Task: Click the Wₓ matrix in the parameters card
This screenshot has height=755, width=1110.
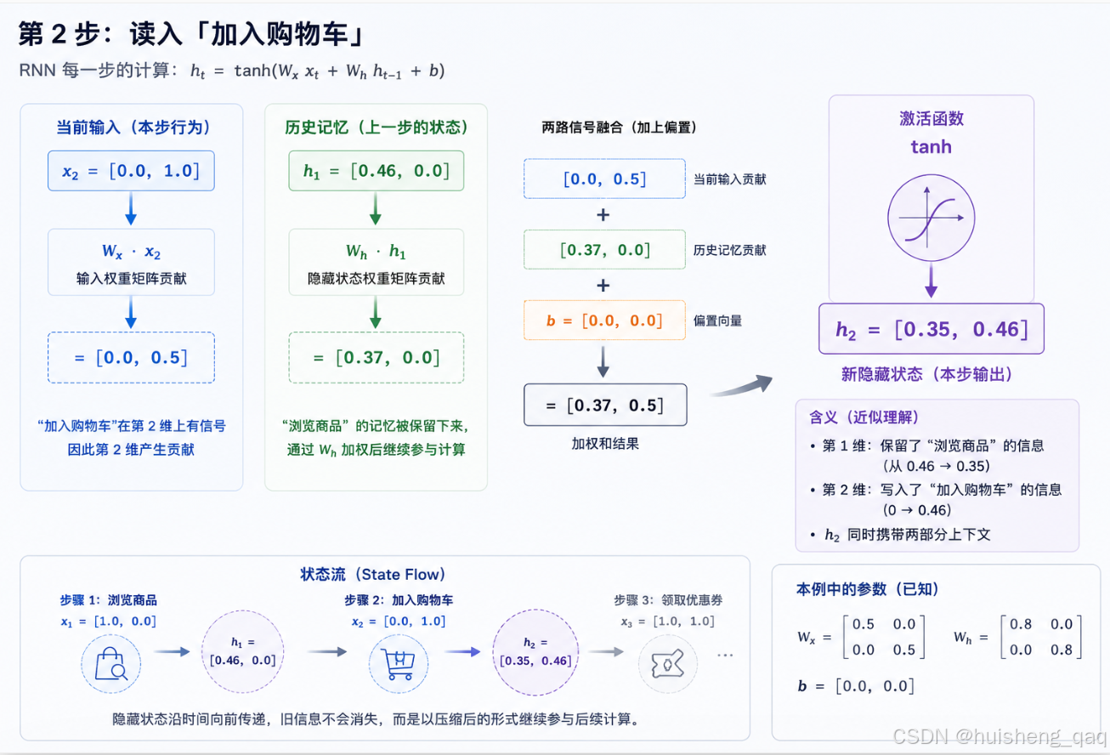Action: [x=862, y=637]
